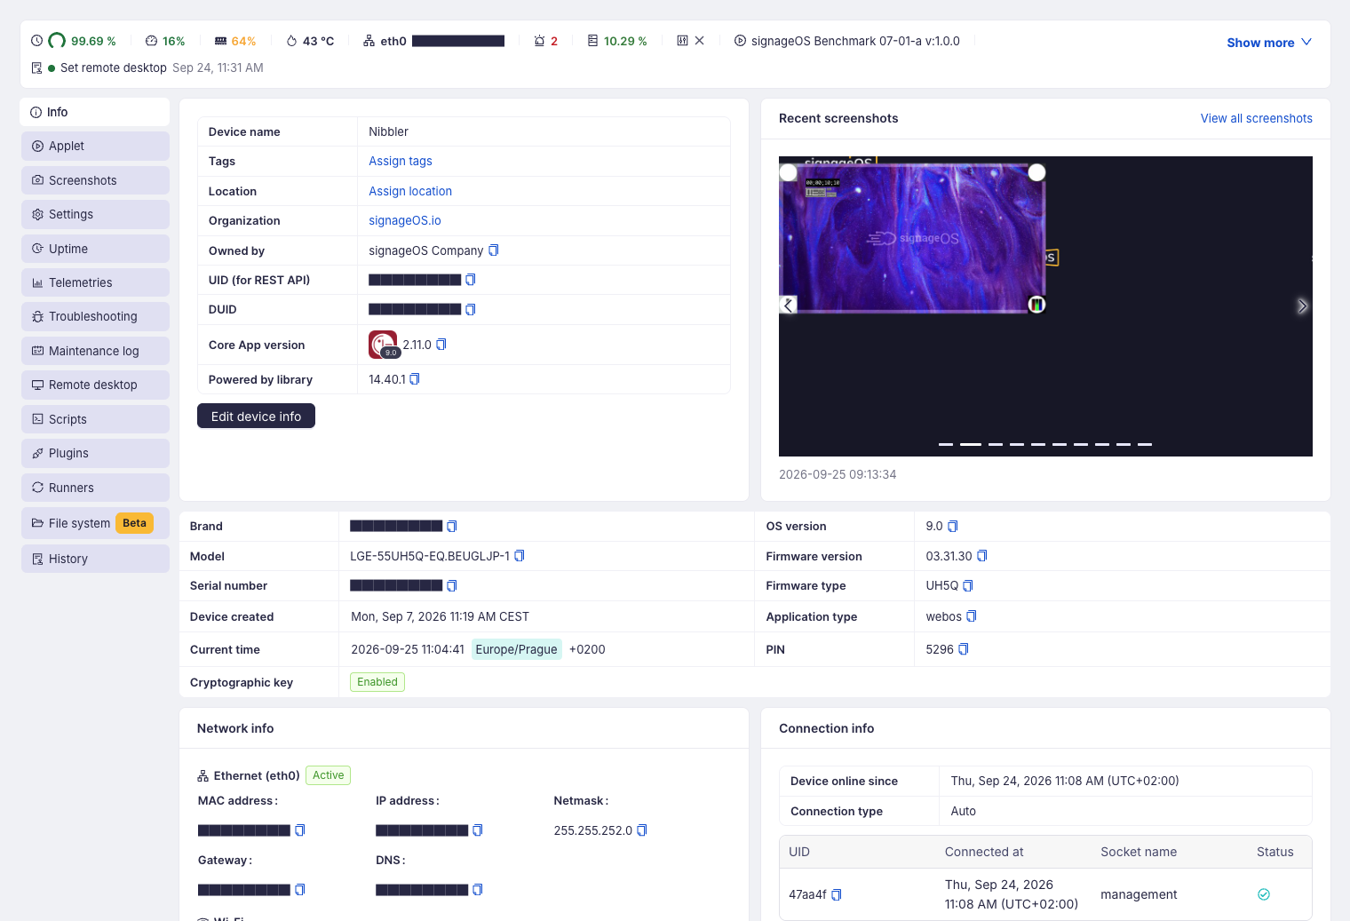1350x921 pixels.
Task: Click the Assign location link
Action: (410, 191)
